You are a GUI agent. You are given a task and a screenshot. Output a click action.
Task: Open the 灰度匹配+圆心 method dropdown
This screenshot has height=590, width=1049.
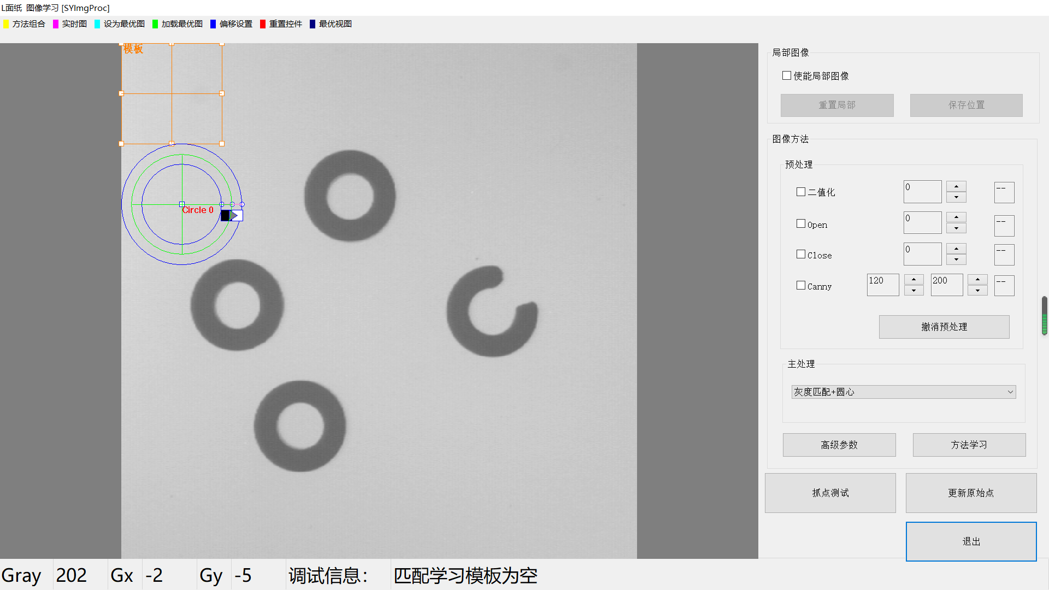coord(903,392)
